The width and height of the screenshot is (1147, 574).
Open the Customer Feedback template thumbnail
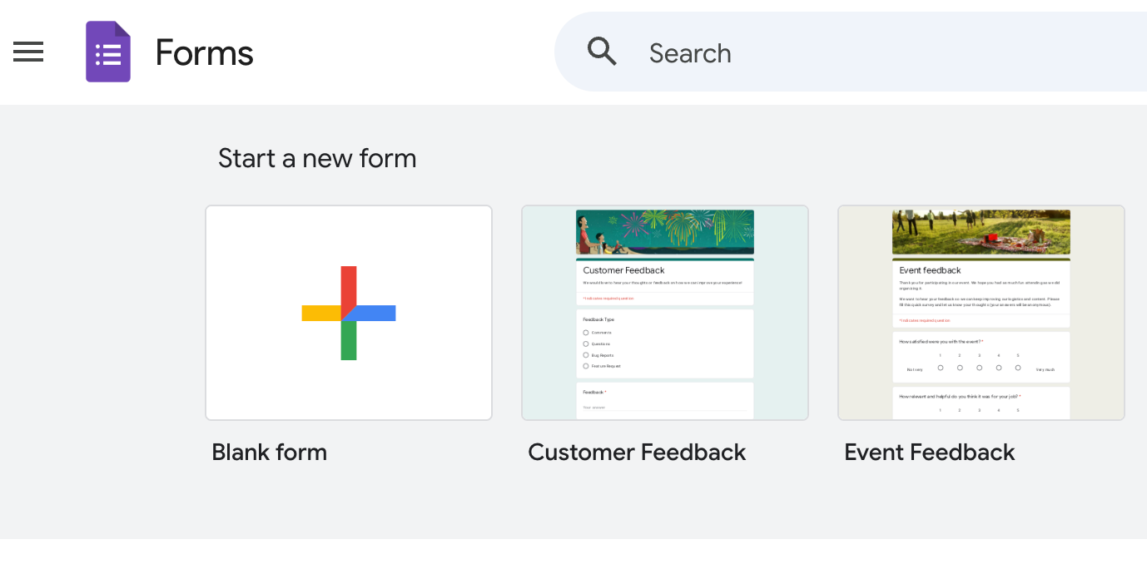pyautogui.click(x=664, y=312)
